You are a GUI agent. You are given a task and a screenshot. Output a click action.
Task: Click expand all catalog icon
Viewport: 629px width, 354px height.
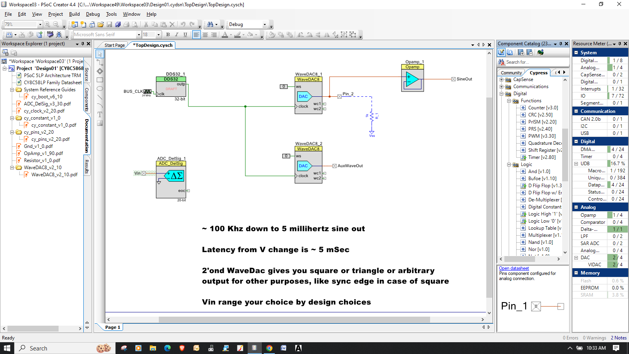(x=521, y=52)
